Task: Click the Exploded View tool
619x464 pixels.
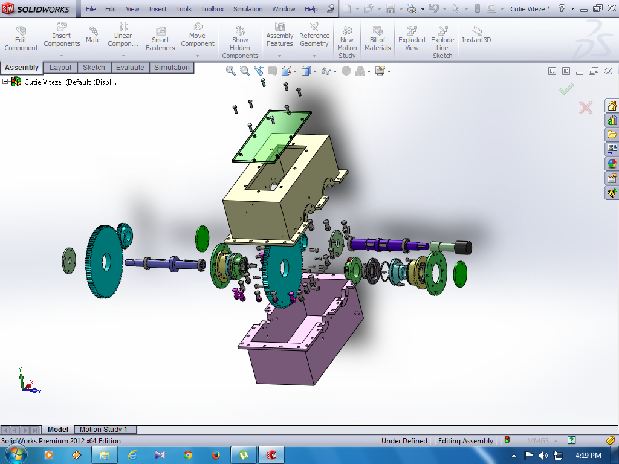Action: point(412,39)
